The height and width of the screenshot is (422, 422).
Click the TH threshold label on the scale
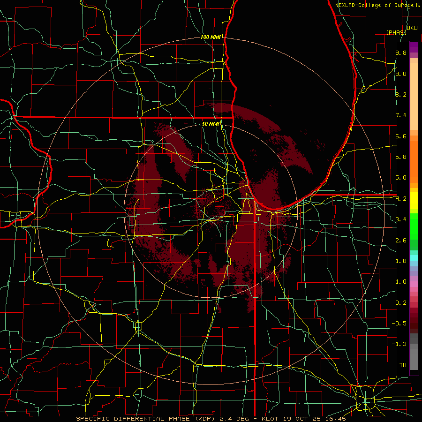coord(403,365)
